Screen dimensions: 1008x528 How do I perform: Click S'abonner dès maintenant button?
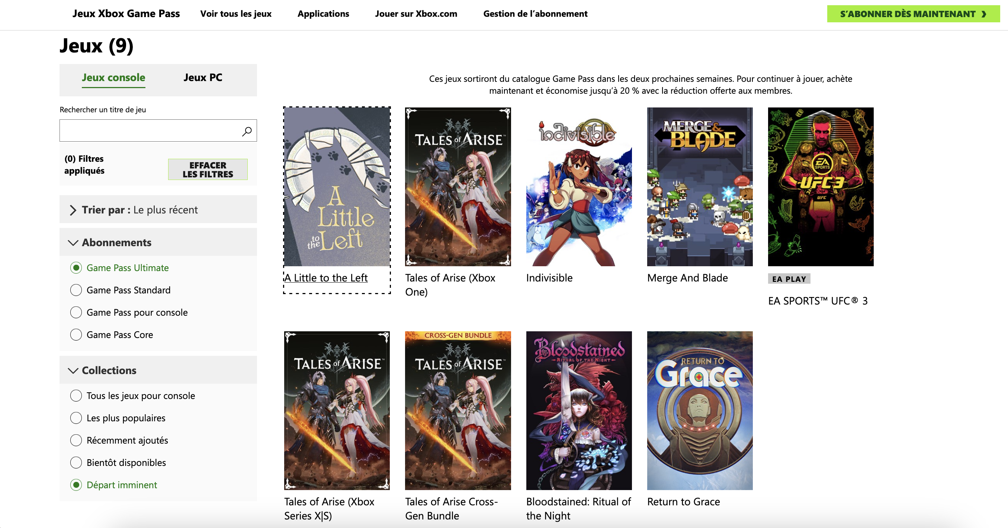(912, 14)
